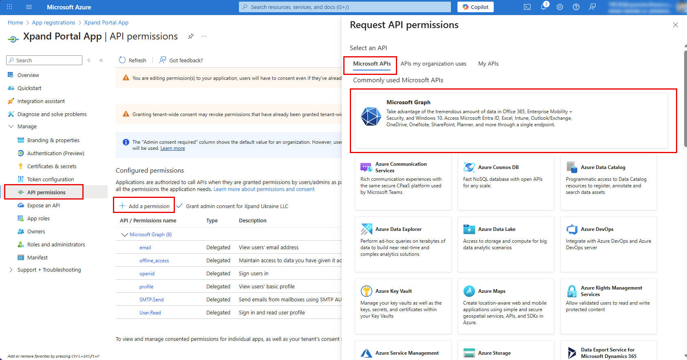Click Add a permission button
Viewport: 687px width, 360px height.
(144, 206)
